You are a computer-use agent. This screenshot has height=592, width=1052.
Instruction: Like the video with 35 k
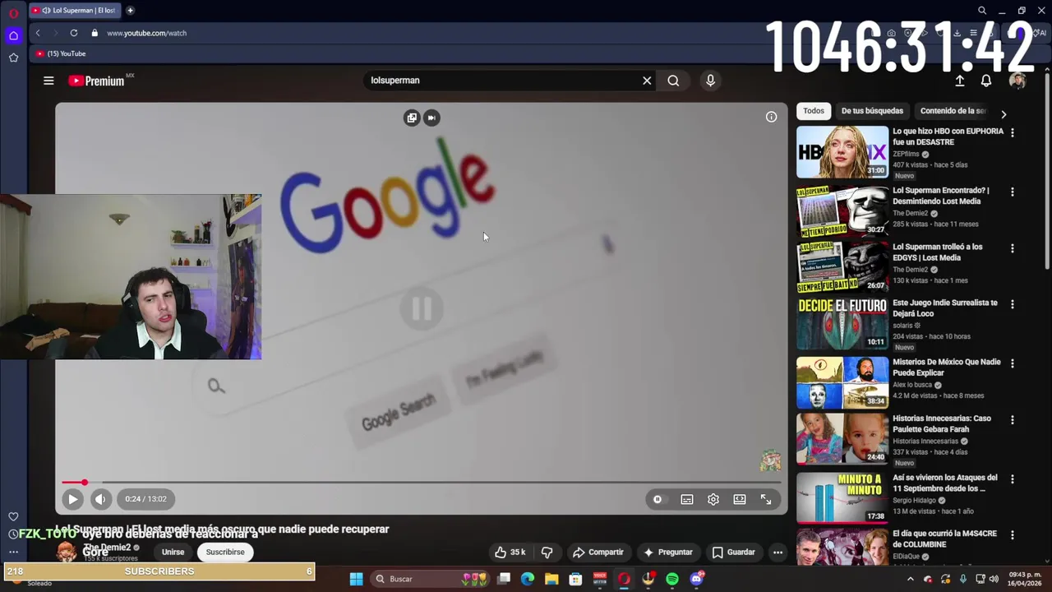click(510, 553)
